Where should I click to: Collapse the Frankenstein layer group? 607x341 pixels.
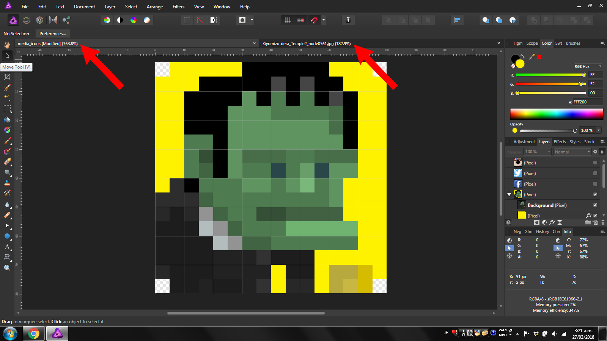tap(509, 195)
